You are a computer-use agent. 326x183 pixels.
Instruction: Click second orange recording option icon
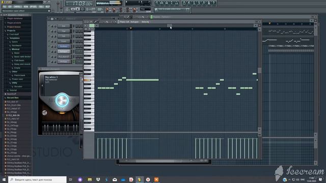coord(114,10)
